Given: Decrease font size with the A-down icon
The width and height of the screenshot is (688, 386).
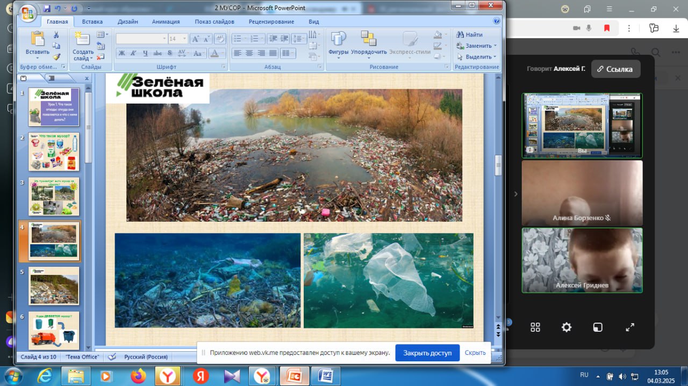Looking at the screenshot, I should coord(206,39).
